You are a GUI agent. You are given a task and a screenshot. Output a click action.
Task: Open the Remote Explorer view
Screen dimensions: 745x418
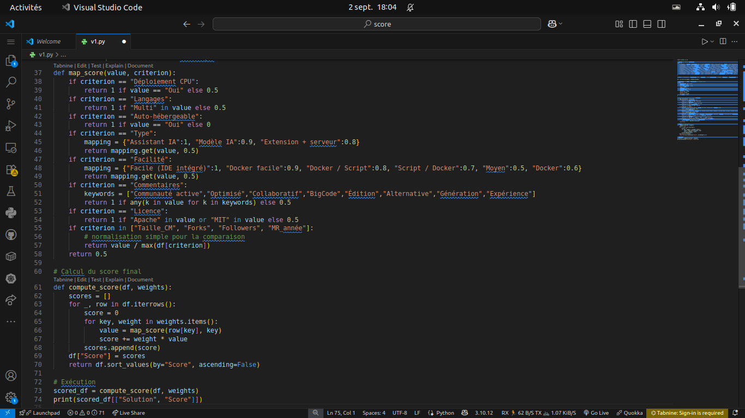[11, 147]
